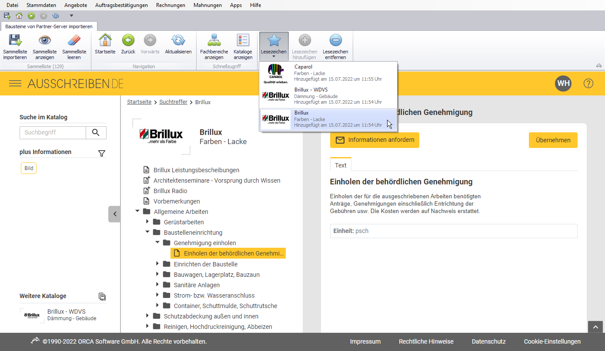
Task: Collapse the left sidebar with chevron handle
Action: click(x=114, y=214)
